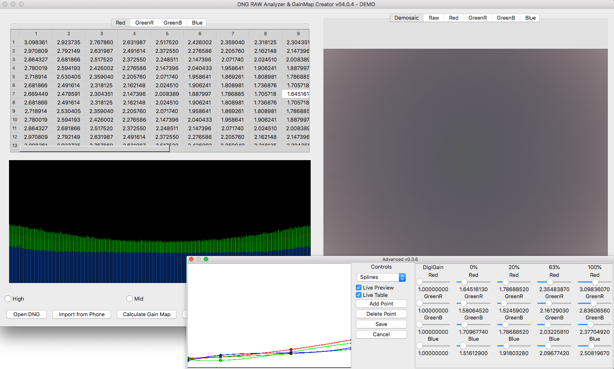Select the High radio button
Image resolution: width=614 pixels, height=369 pixels.
(x=8, y=299)
